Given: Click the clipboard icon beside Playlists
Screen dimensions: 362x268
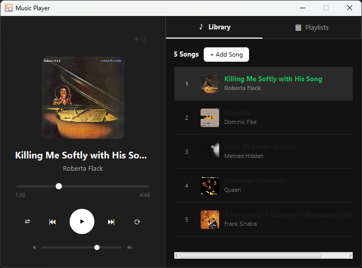Looking at the screenshot, I should [298, 27].
